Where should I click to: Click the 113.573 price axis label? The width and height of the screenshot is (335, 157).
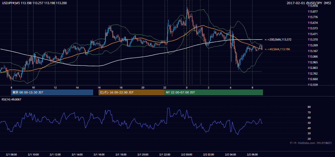pyautogui.click(x=313, y=28)
